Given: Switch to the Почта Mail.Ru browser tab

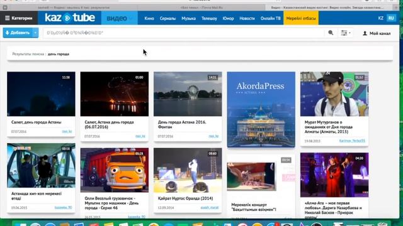Looking at the screenshot, I should pos(201,8).
